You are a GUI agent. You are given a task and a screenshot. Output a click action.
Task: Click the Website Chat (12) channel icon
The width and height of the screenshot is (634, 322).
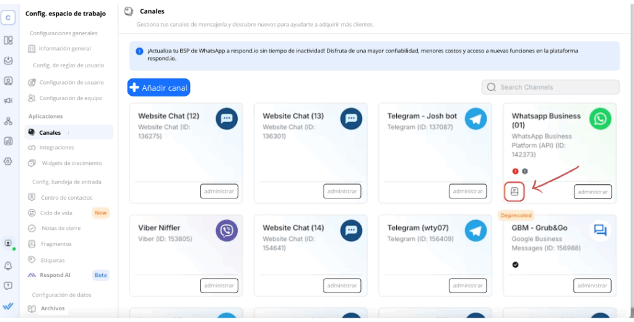pos(227,119)
